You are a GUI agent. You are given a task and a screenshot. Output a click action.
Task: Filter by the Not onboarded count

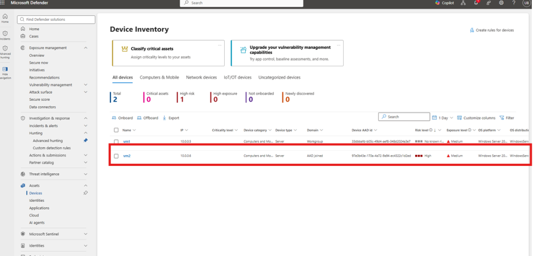click(260, 97)
